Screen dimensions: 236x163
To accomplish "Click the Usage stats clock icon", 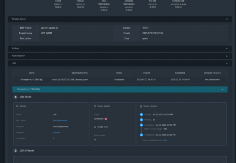I will coord(95,127).
